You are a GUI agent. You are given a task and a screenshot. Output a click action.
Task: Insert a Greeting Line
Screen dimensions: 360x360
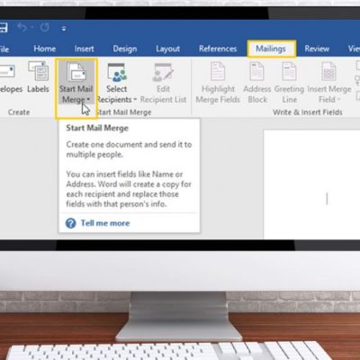point(289,82)
